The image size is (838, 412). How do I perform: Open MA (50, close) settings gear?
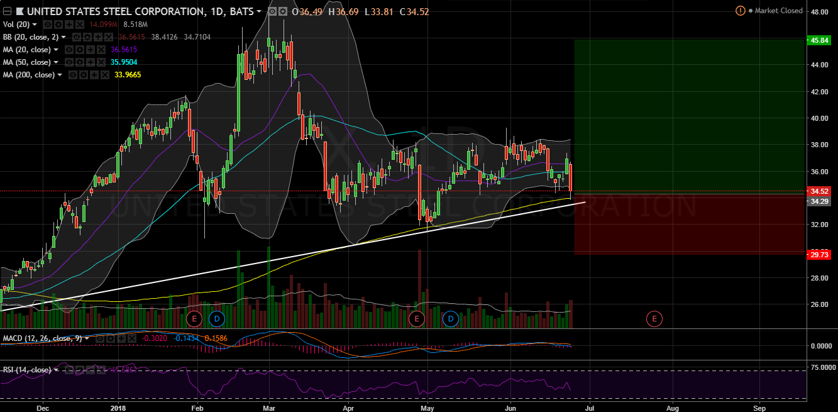(x=80, y=62)
